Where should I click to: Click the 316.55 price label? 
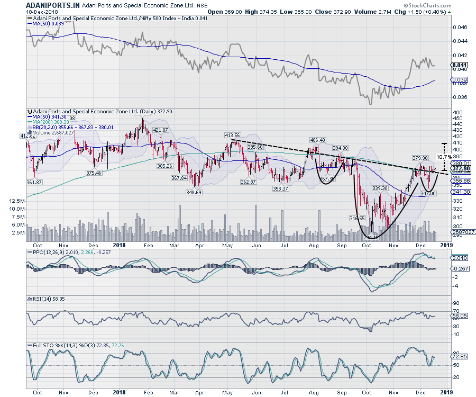click(357, 219)
